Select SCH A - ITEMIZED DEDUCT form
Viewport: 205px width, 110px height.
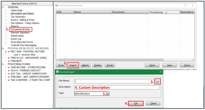tap(26, 70)
